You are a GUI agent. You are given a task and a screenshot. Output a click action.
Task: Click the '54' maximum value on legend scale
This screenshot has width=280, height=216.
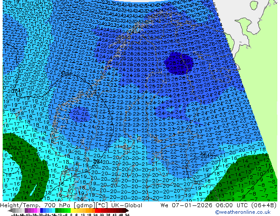[127, 215]
